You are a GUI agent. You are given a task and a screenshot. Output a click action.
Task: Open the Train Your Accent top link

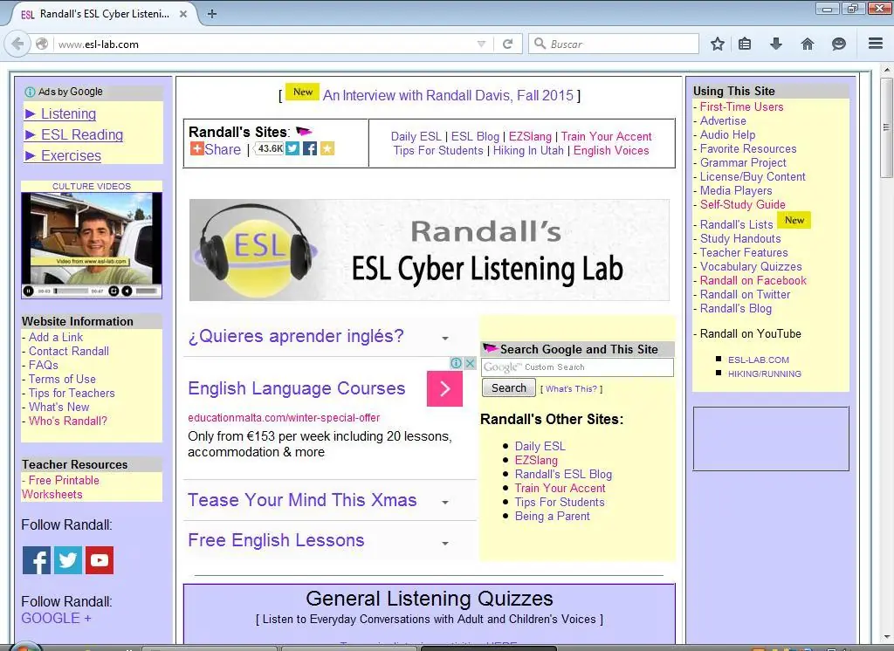606,137
